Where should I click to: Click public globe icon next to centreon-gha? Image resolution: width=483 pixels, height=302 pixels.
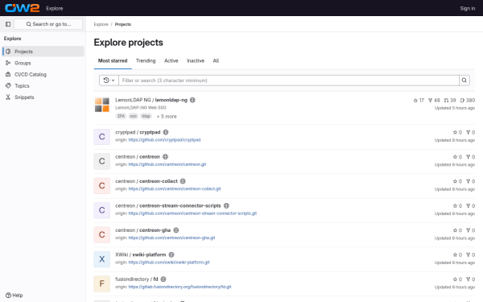(175, 230)
